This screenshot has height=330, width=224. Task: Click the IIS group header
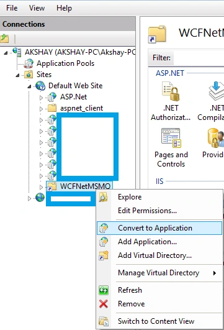[159, 181]
